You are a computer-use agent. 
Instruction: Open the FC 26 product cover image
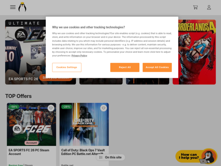pos(31,124)
